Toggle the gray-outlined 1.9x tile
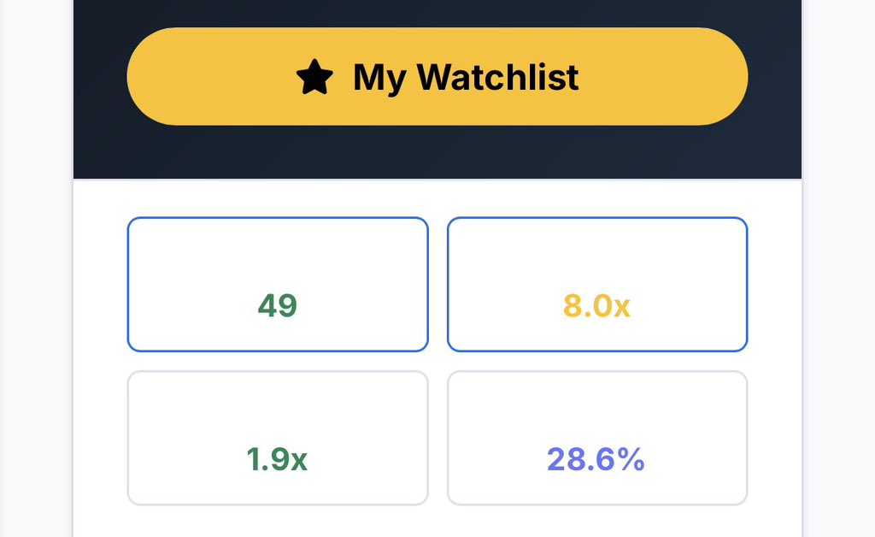 click(x=278, y=438)
